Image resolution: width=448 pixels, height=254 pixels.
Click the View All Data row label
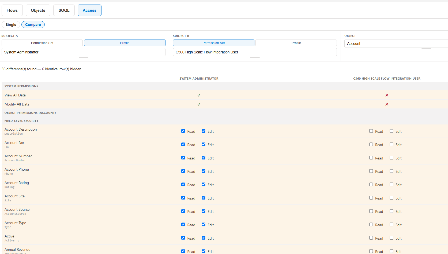click(15, 95)
